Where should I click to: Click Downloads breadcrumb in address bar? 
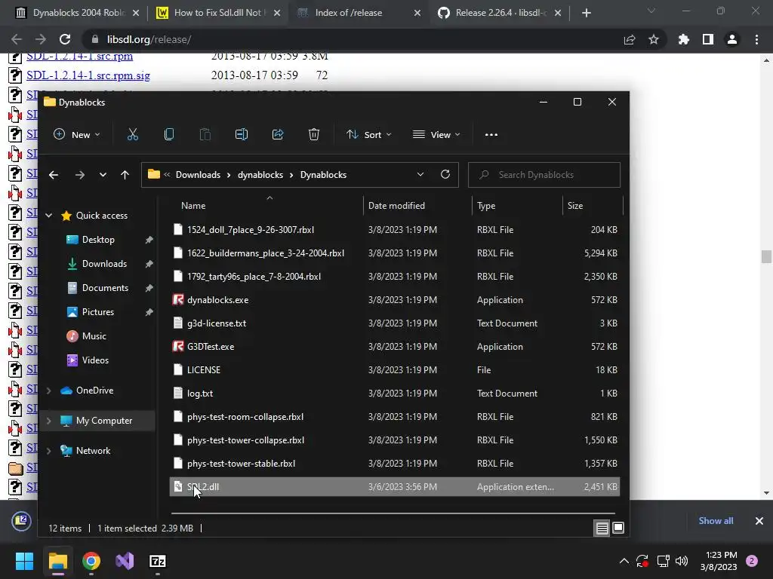click(x=199, y=175)
